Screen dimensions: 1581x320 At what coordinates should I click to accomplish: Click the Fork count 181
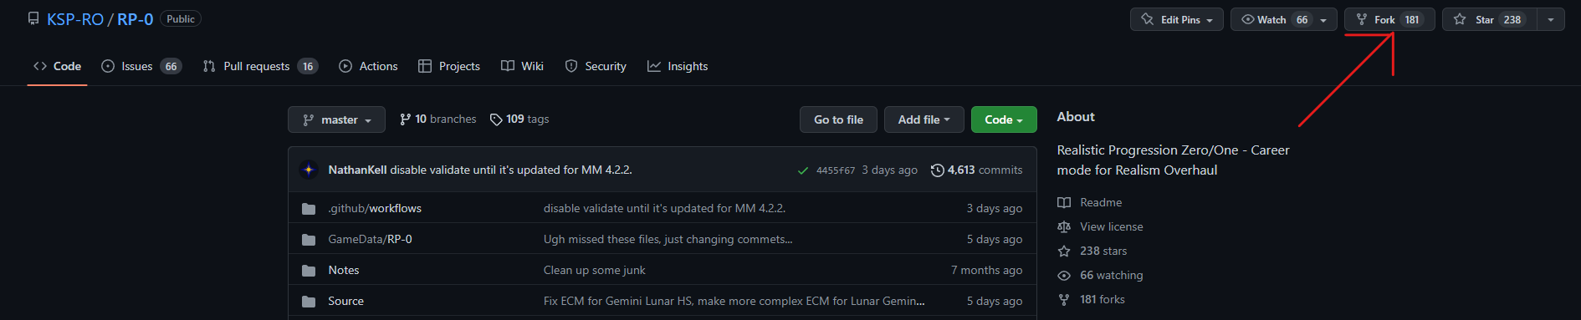tap(1412, 19)
